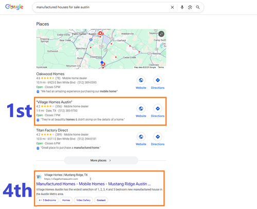Click the 4 - 5 Bedrooms sitelink chip
Image resolution: width=257 pixels, height=209 pixels.
(x=47, y=200)
